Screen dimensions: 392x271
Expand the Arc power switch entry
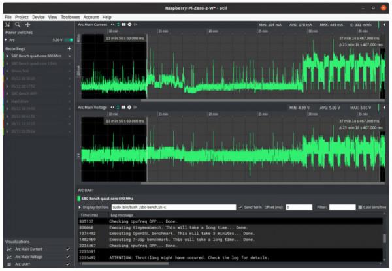click(x=5, y=40)
